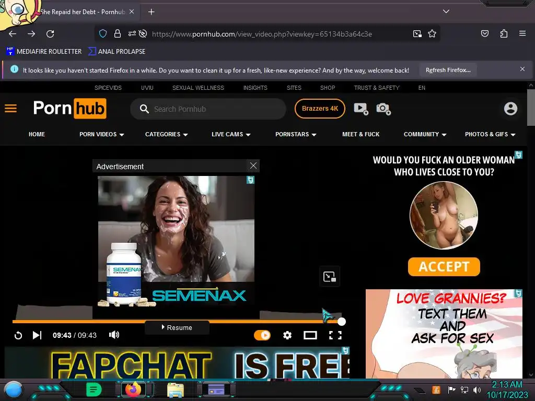Image resolution: width=535 pixels, height=401 pixels.
Task: Open the SHOP top link
Action: [328, 88]
